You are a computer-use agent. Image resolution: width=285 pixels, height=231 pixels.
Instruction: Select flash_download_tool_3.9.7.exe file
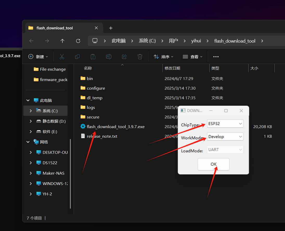click(x=115, y=127)
